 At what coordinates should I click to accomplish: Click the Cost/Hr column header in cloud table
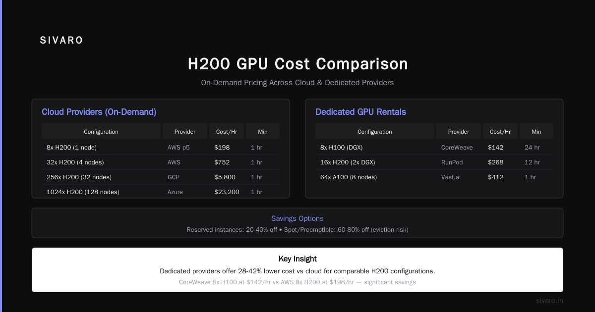pos(227,132)
